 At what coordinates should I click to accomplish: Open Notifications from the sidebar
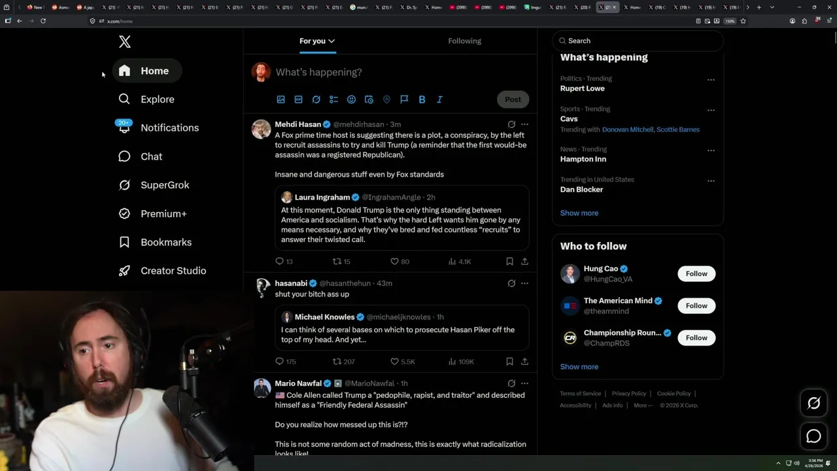click(x=158, y=128)
